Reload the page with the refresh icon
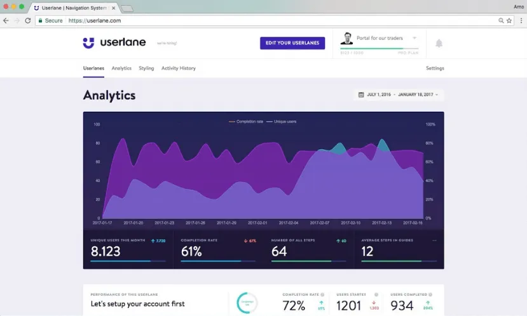The width and height of the screenshot is (527, 316). tap(28, 21)
